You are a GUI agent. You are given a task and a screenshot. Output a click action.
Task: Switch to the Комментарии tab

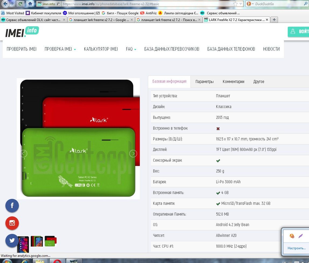233,82
